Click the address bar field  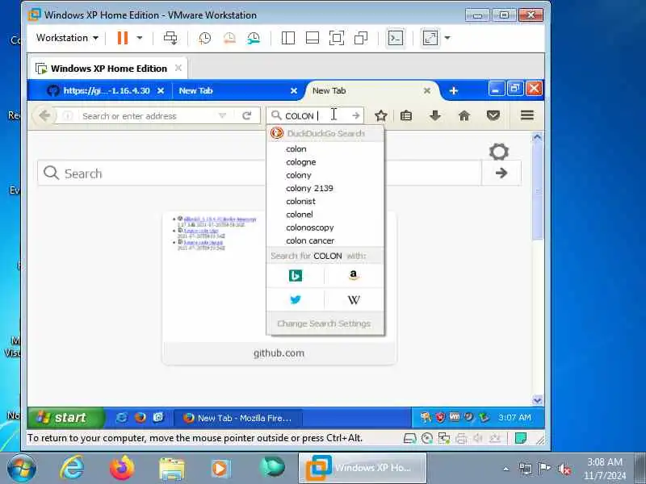point(146,116)
